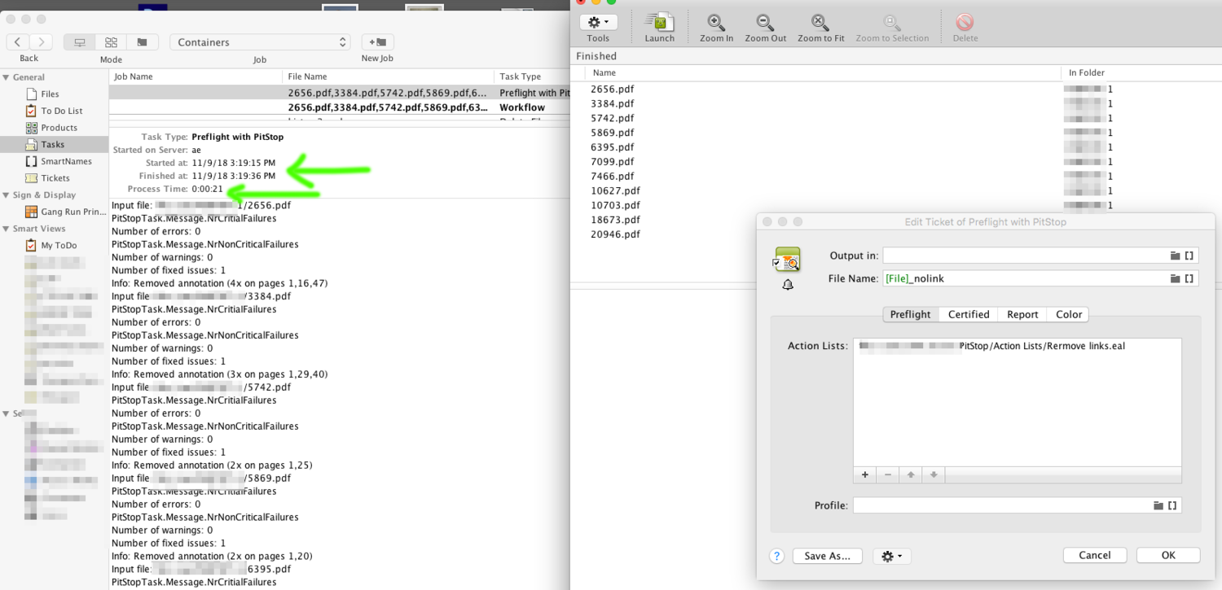Click the Save As... button

point(827,556)
